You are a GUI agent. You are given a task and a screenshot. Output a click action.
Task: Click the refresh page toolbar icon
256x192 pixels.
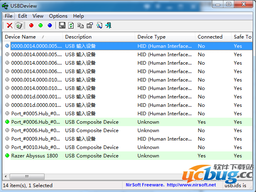click(x=71, y=25)
